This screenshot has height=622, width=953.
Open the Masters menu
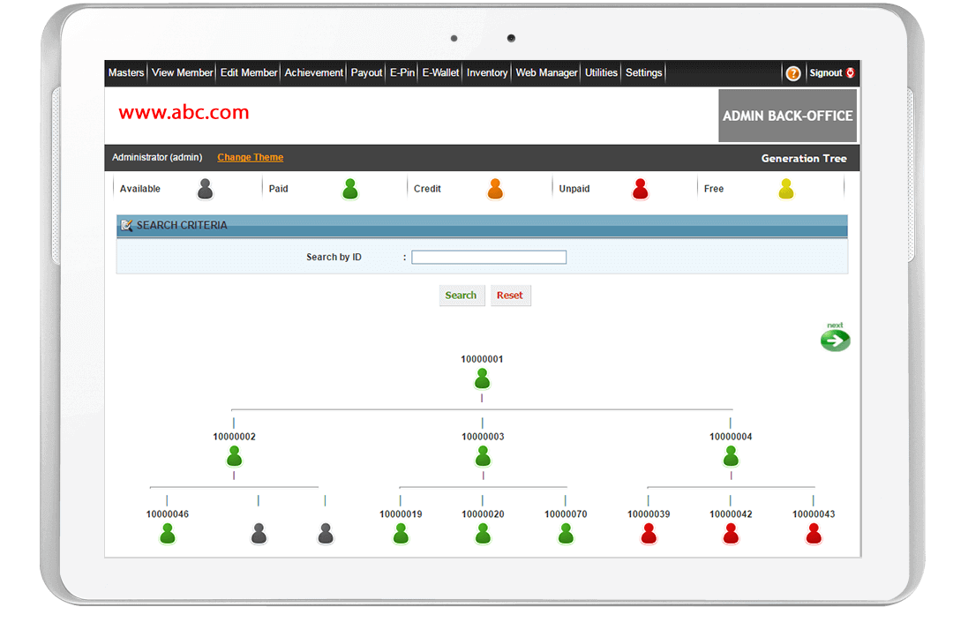(x=126, y=73)
